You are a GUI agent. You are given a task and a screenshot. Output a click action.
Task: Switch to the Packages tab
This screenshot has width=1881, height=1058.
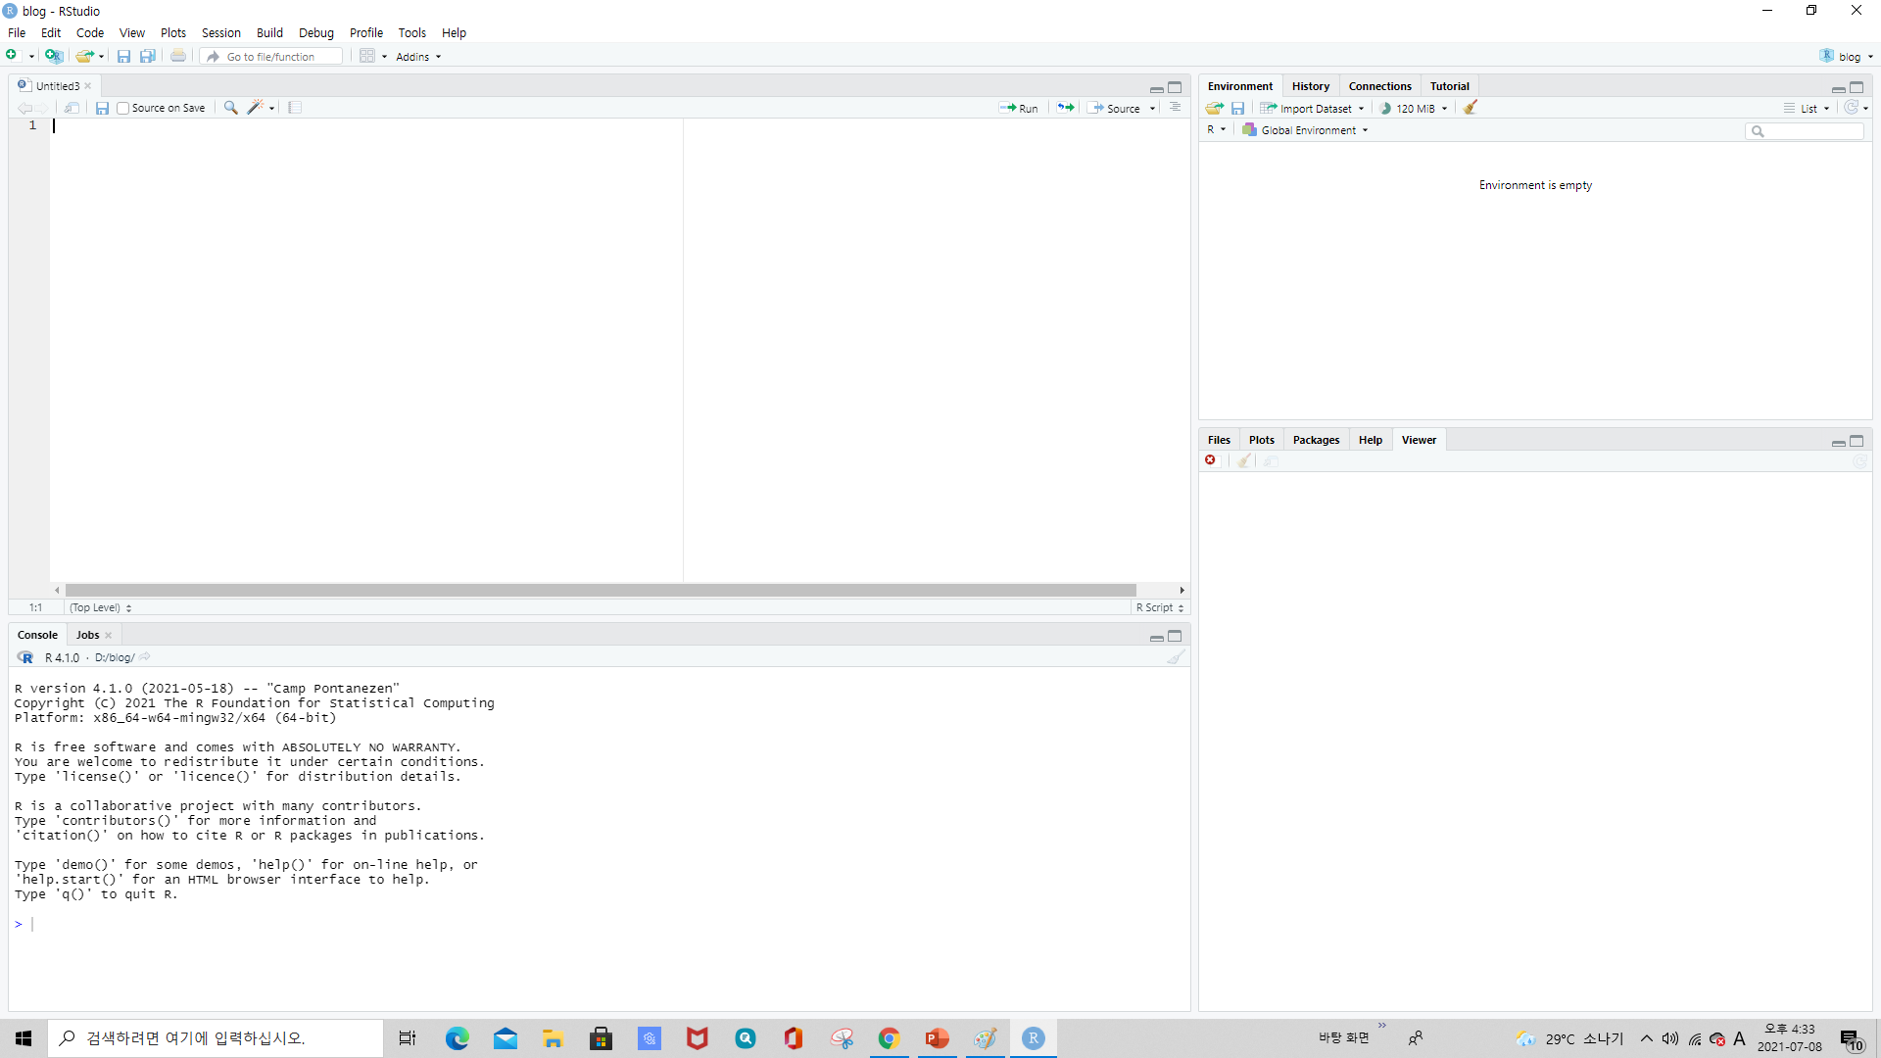1315,440
